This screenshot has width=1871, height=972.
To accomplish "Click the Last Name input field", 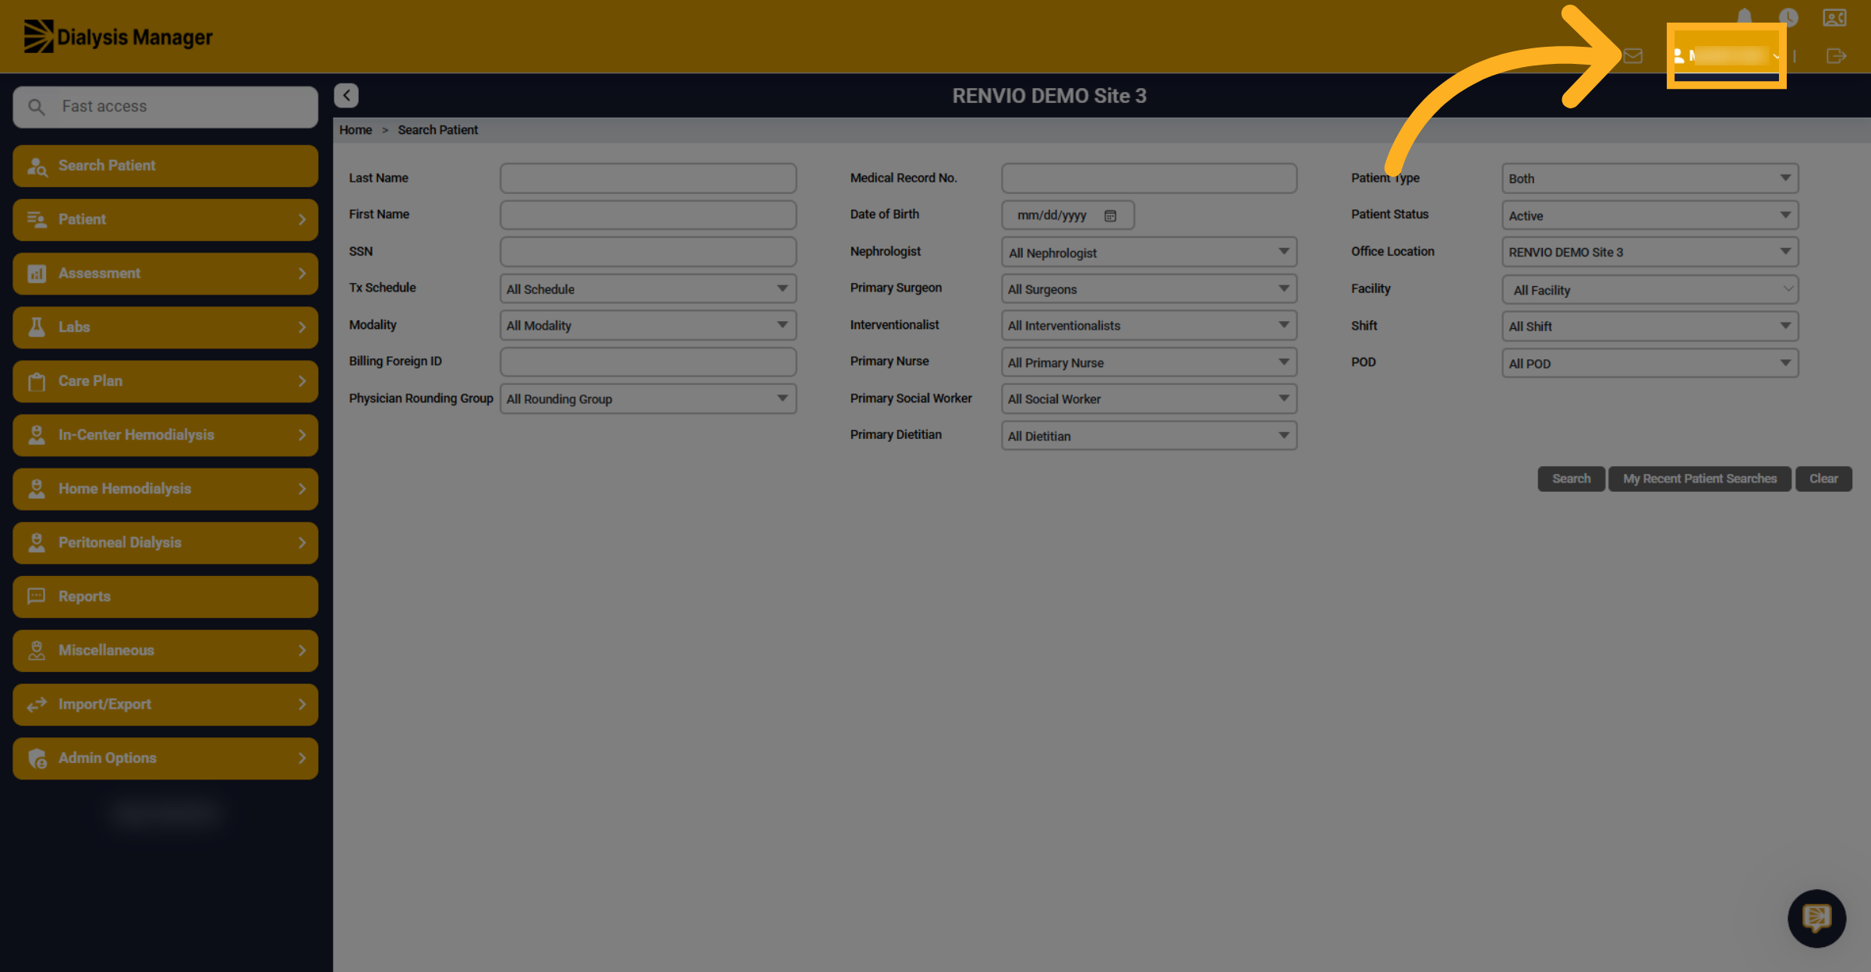I will (x=648, y=178).
